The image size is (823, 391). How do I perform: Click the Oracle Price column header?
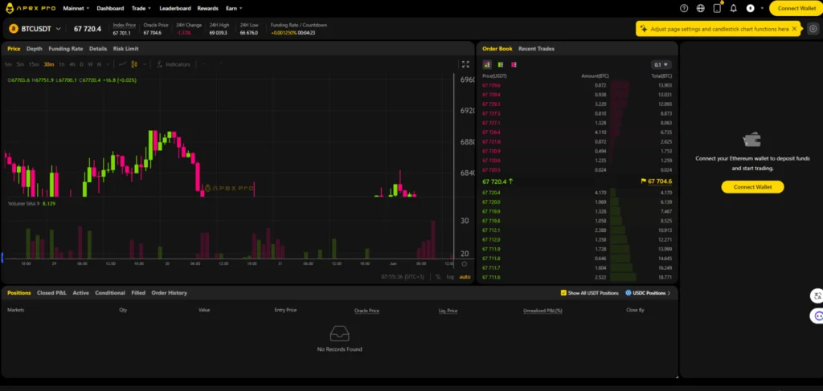click(x=366, y=311)
